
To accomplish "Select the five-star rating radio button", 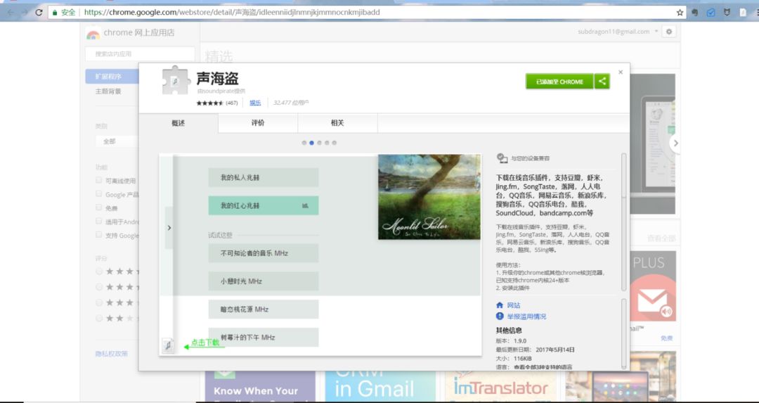I will (x=99, y=271).
